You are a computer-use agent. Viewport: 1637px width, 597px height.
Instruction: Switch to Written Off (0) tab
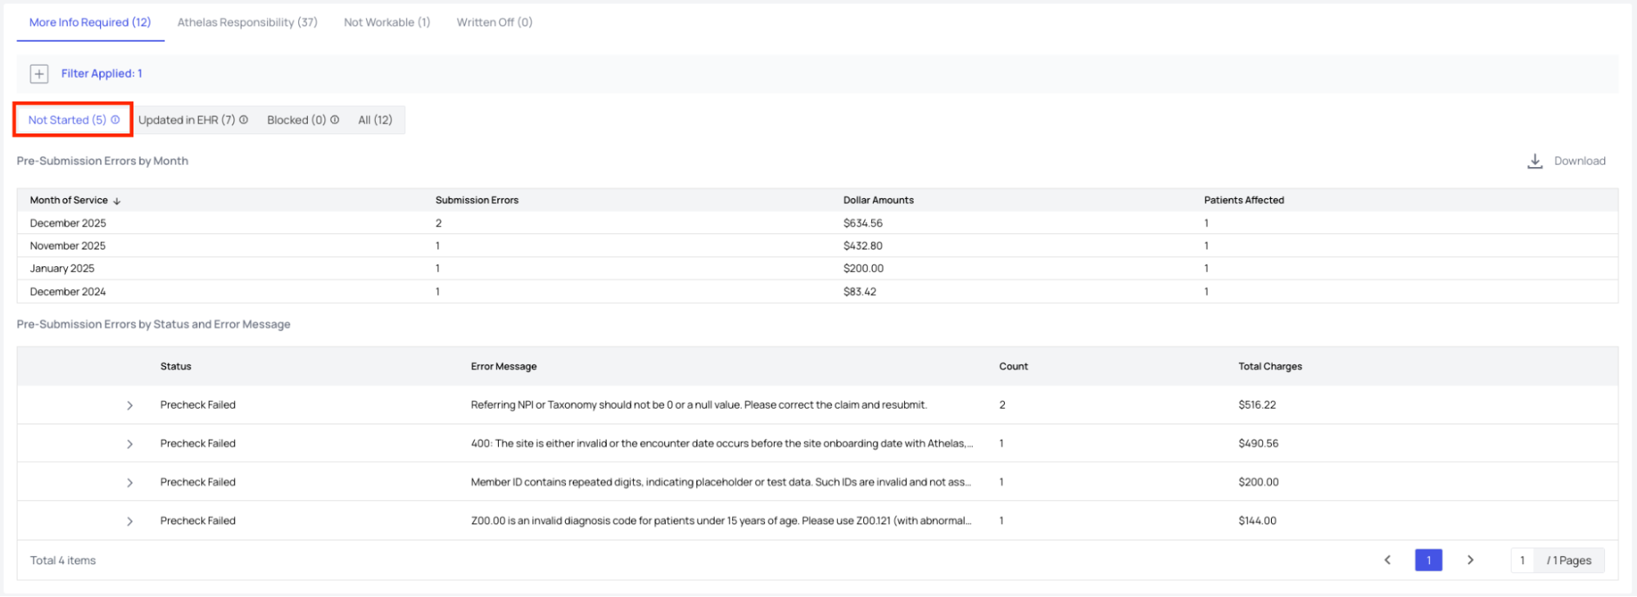(x=495, y=22)
